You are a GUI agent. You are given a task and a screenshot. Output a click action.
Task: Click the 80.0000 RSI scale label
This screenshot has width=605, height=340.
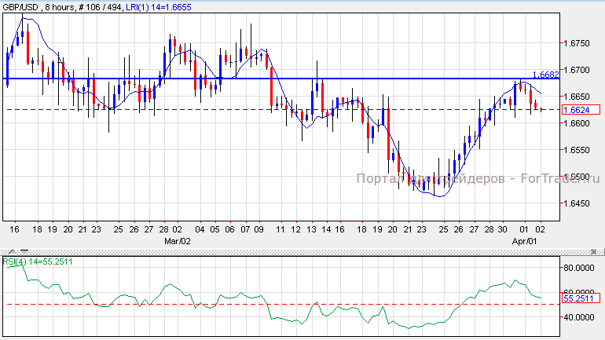[580, 268]
